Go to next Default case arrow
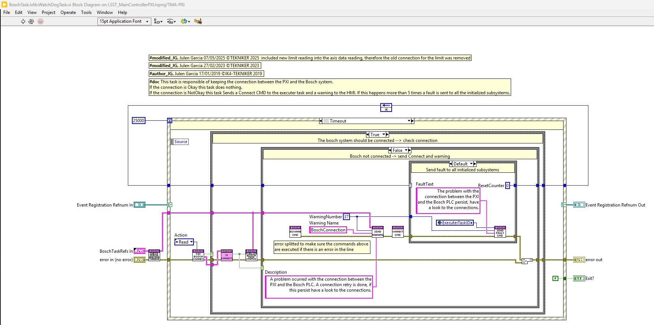The image size is (654, 325). click(475, 164)
